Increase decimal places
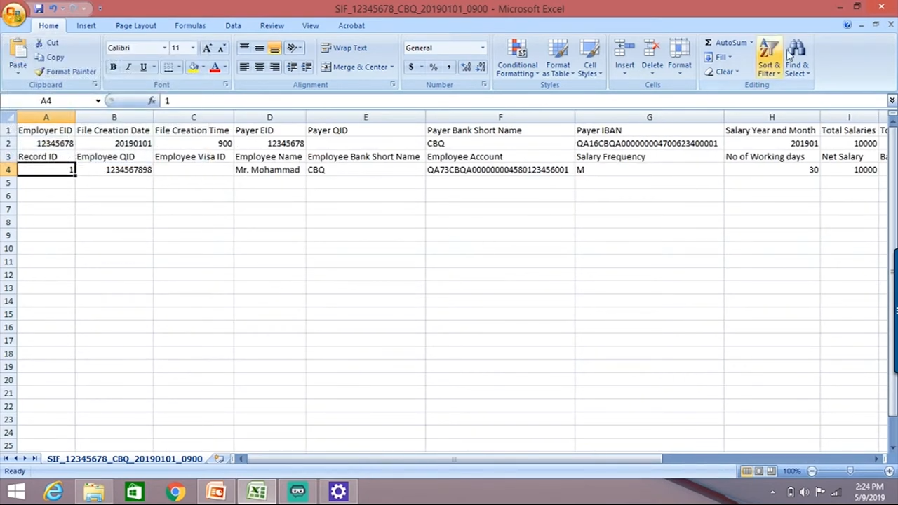The image size is (898, 505). 466,67
